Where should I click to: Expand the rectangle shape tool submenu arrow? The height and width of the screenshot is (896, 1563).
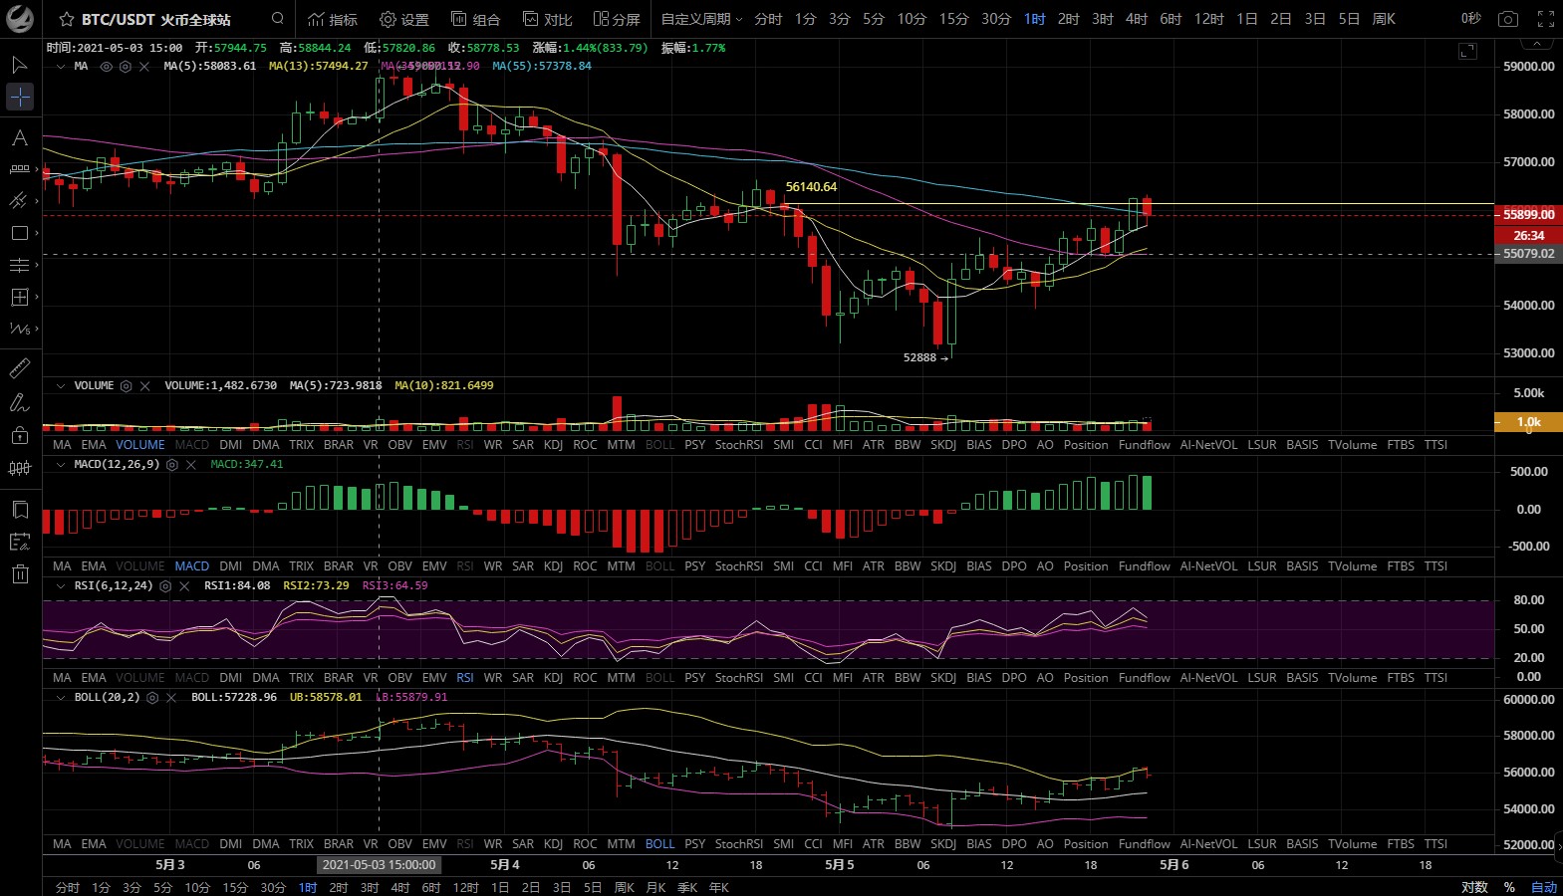[x=37, y=233]
